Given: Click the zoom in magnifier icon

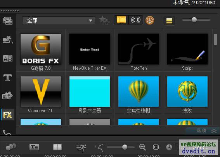Looking at the screenshot, I should coord(142,147).
